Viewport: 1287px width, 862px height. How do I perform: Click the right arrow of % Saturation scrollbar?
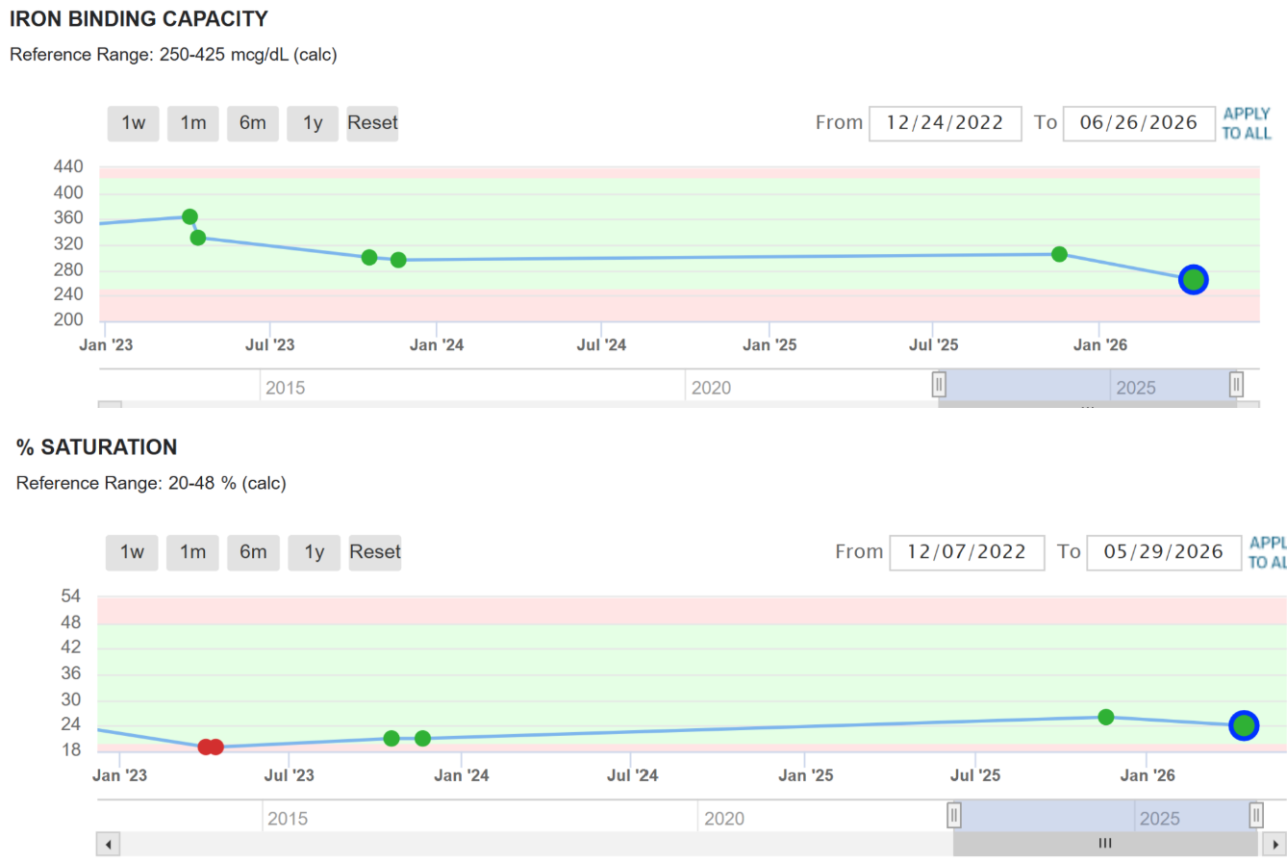coord(1275,844)
